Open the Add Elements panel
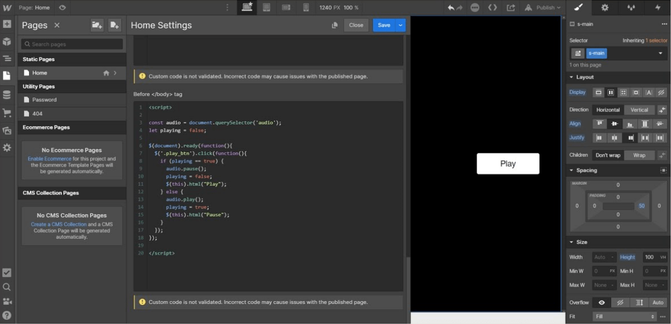 [8, 24]
